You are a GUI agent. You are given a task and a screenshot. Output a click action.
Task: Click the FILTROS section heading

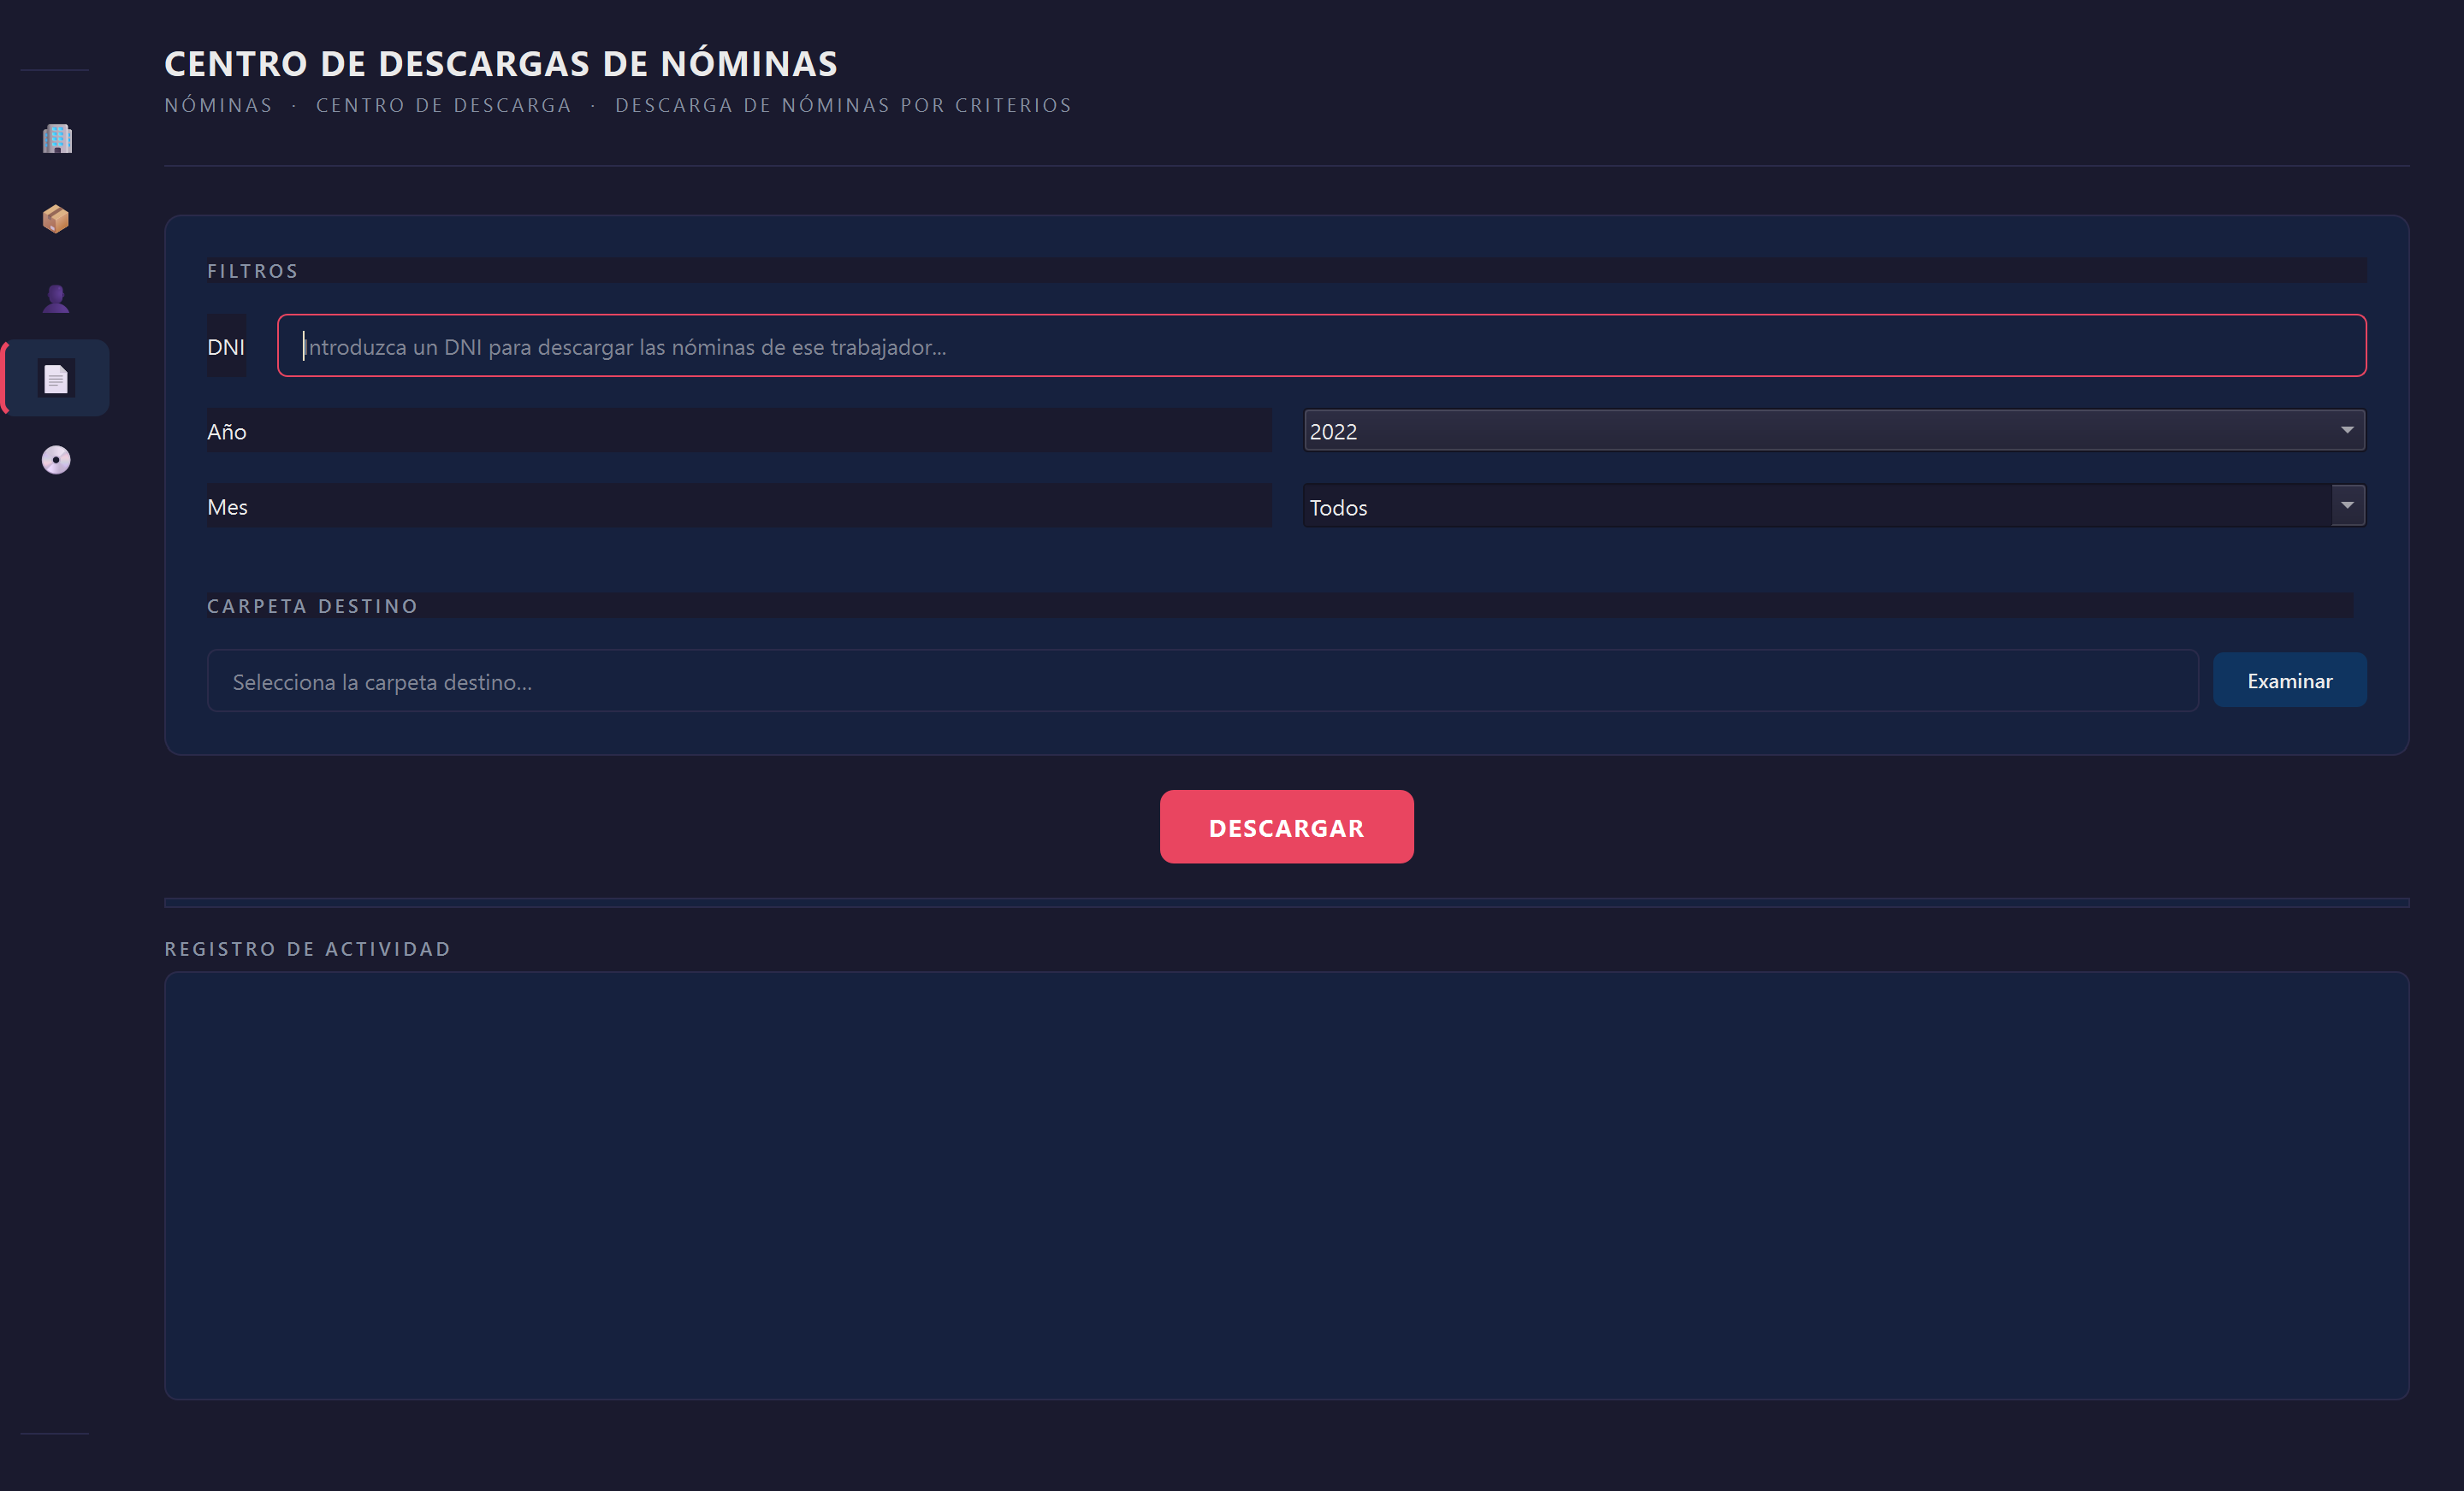pos(253,271)
